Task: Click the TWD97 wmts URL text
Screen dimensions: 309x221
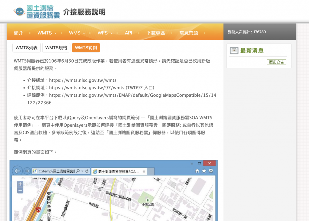Action: tap(87, 88)
